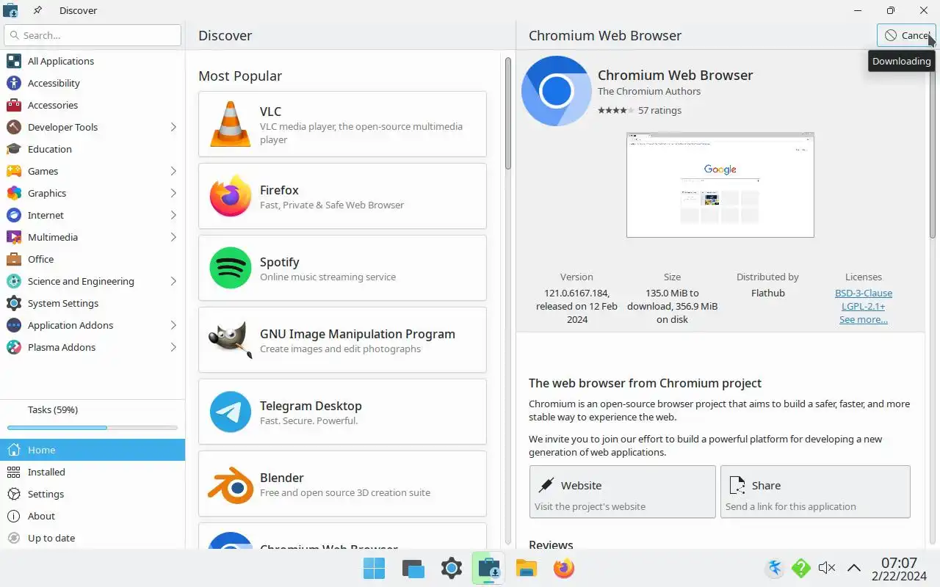This screenshot has height=587, width=940.
Task: Click the Discover taskbar icon
Action: [488, 568]
